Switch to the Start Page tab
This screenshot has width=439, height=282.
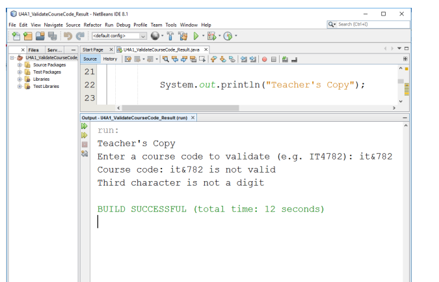(93, 49)
